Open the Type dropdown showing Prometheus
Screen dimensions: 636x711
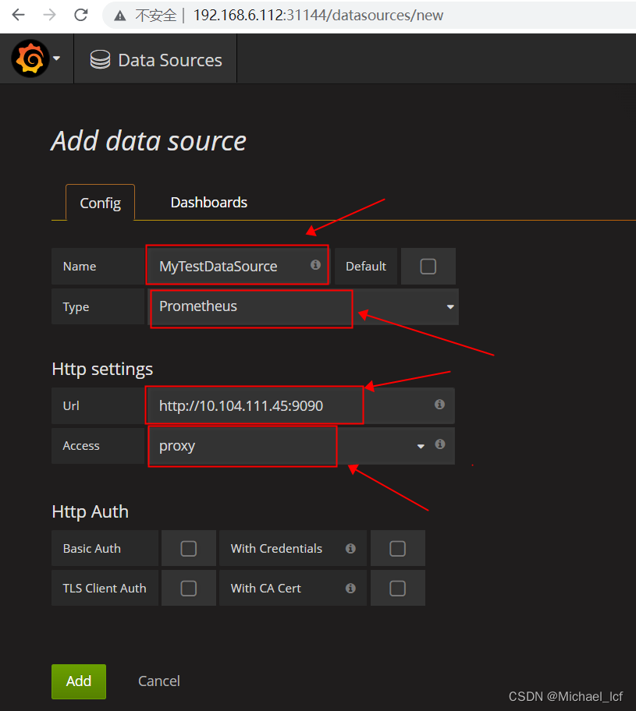point(304,306)
